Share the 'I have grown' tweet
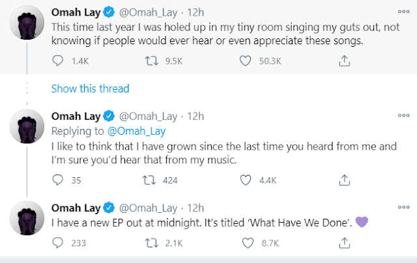 (345, 180)
